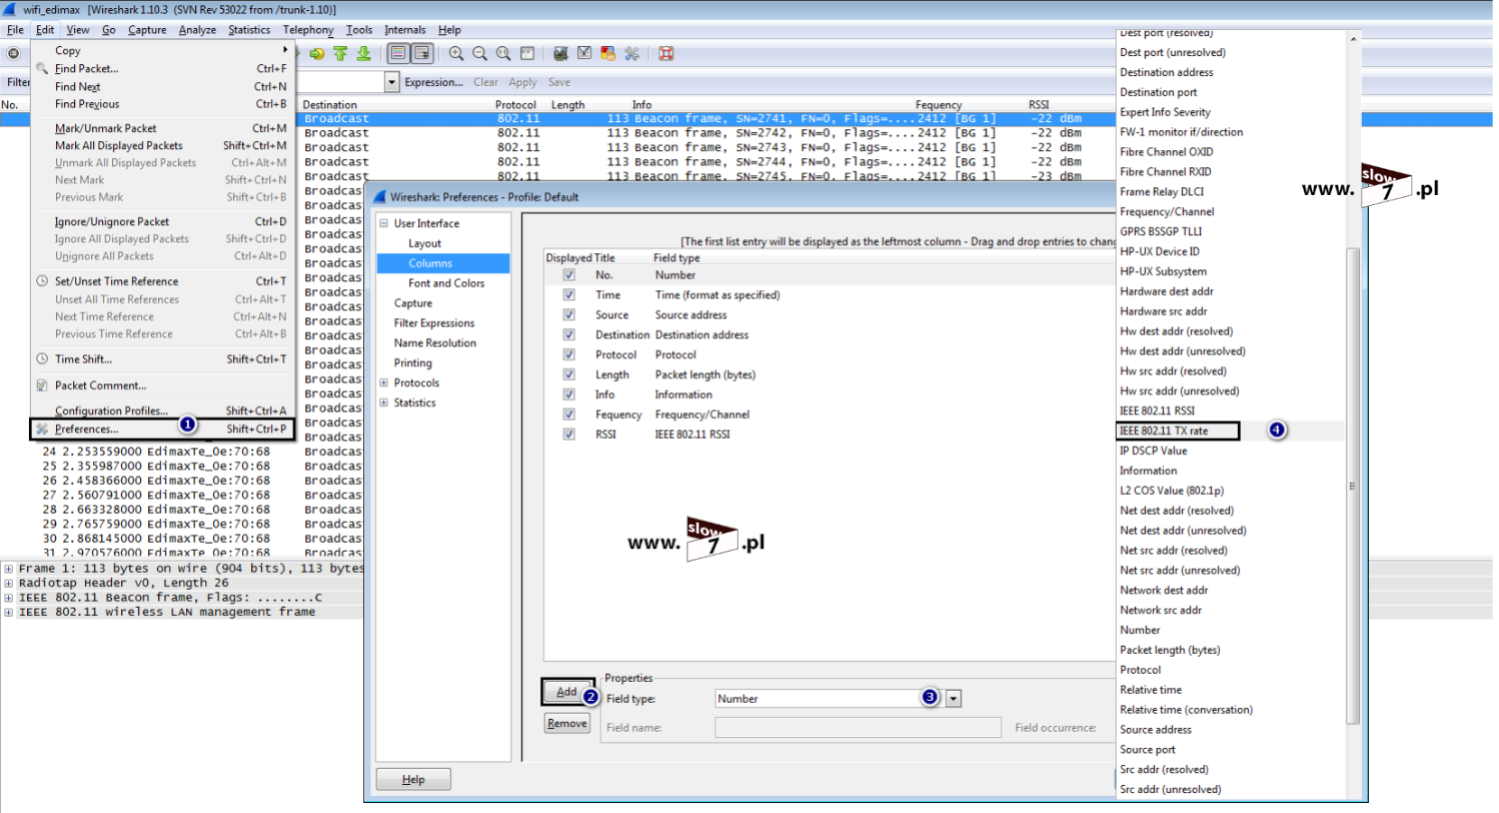The height and width of the screenshot is (813, 1499).
Task: Click the field type list scroll-up arrow
Action: [x=1353, y=39]
